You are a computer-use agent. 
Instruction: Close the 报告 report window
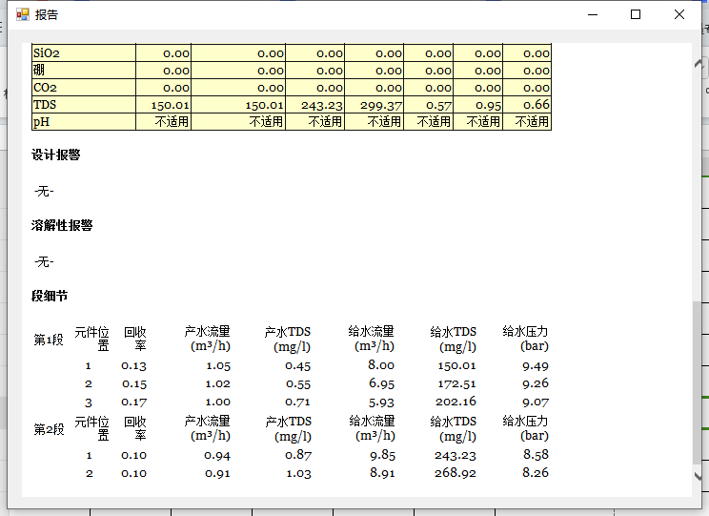[x=679, y=14]
